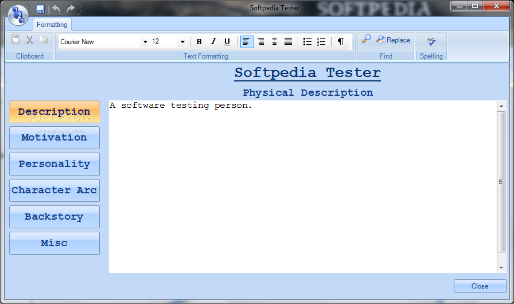Click inside the description text editor
The image size is (514, 304).
(x=303, y=187)
